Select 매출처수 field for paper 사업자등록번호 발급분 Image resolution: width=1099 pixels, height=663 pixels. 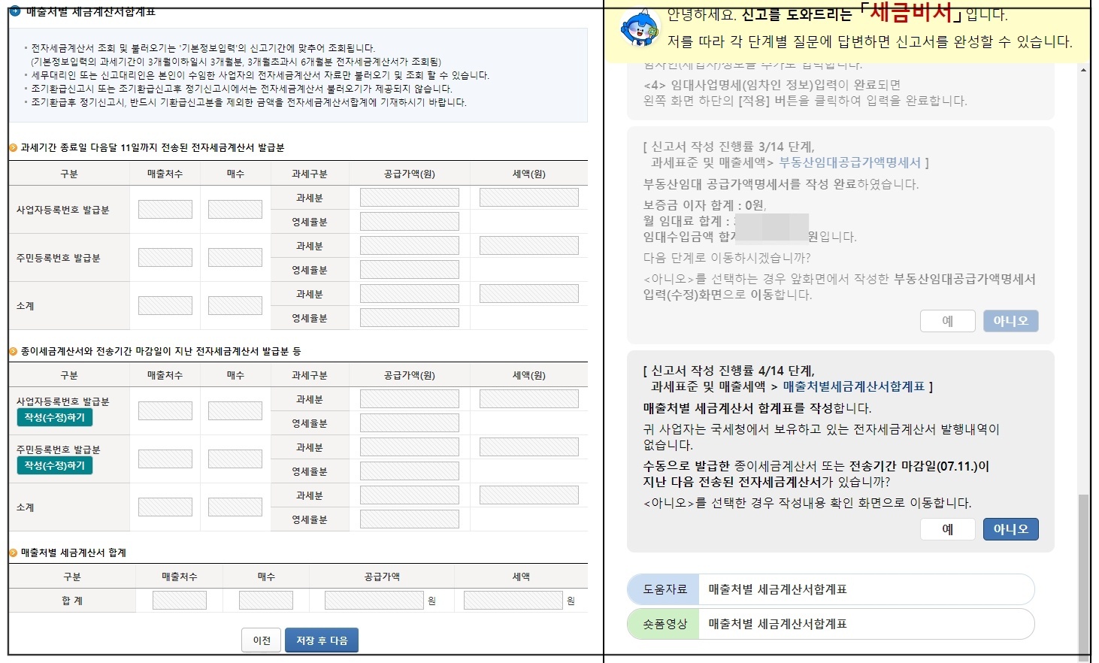(165, 410)
